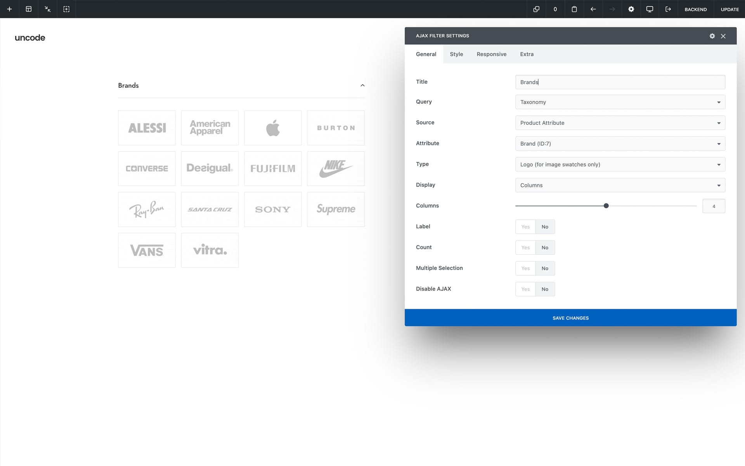Screen dimensions: 745x466
Task: Open page settings gear in top toolbar
Action: coord(631,9)
